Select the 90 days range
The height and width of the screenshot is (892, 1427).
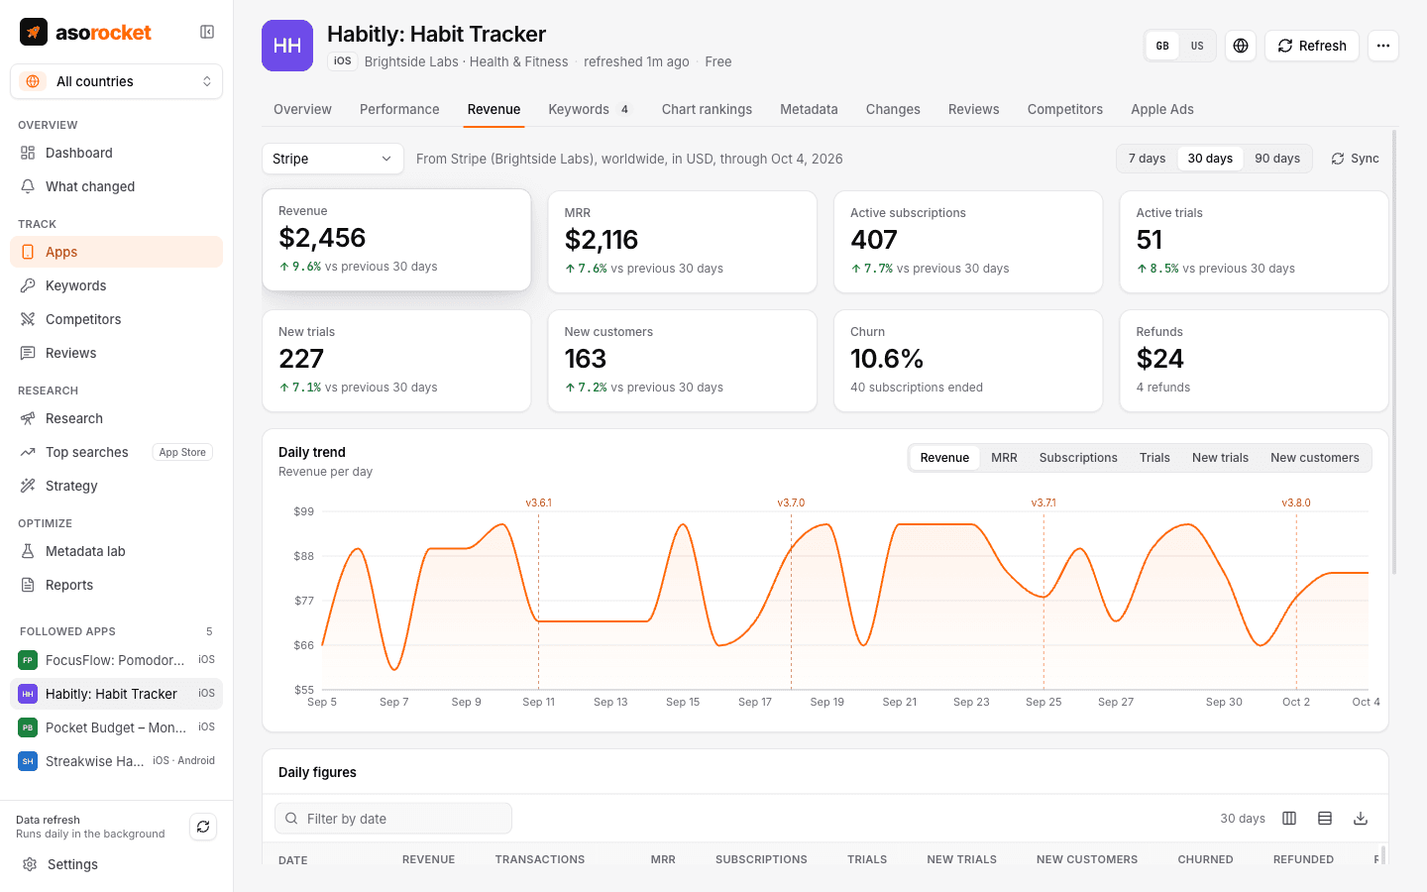tap(1277, 159)
